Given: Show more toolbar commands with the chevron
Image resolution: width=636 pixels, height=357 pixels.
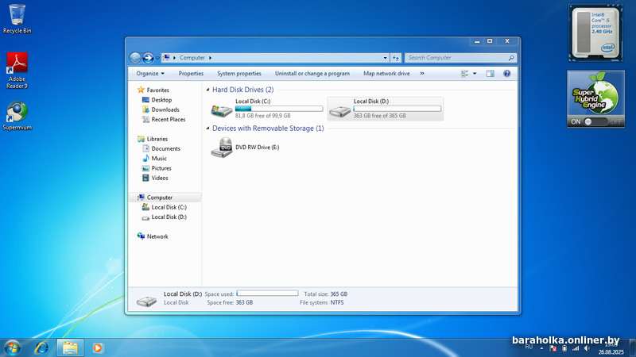Looking at the screenshot, I should 422,73.
